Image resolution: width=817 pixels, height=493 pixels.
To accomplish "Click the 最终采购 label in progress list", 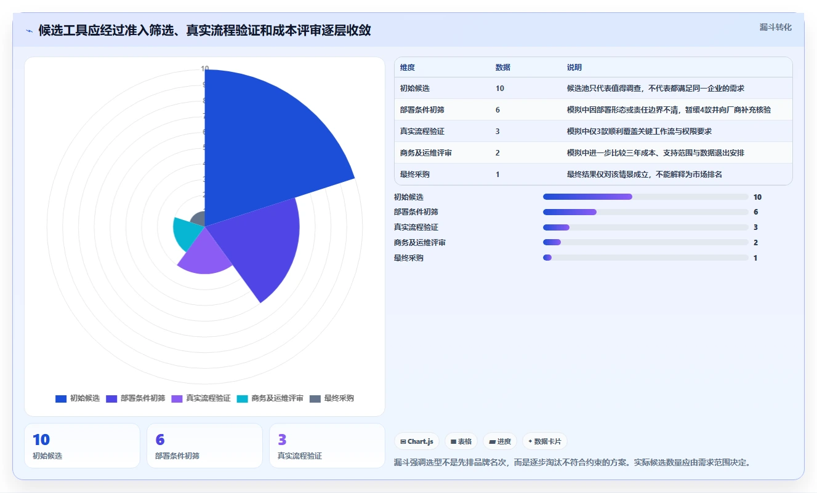I will [409, 258].
